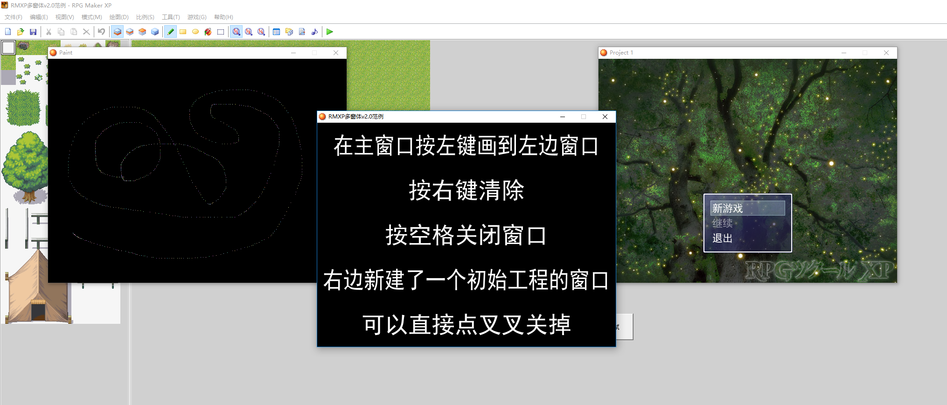Pick the large tree tile in the tileset
The width and height of the screenshot is (947, 405).
click(25, 167)
